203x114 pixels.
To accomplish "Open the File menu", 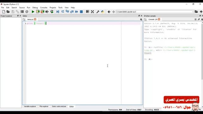I will (3, 8).
